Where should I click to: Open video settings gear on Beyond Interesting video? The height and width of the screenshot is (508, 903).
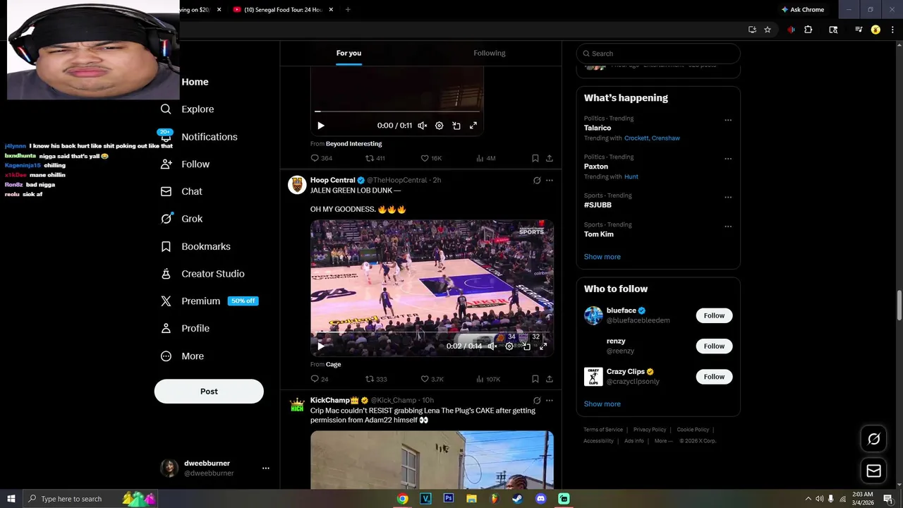coord(439,126)
